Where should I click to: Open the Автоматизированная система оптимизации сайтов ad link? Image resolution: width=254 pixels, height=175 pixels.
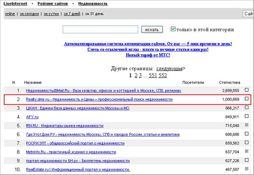[148, 44]
